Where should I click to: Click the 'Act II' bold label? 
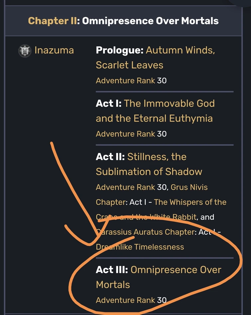coord(108,157)
